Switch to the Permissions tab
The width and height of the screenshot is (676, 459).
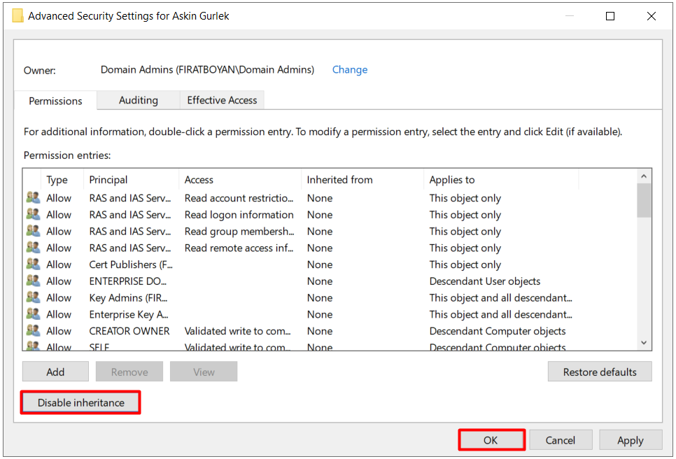tap(55, 101)
